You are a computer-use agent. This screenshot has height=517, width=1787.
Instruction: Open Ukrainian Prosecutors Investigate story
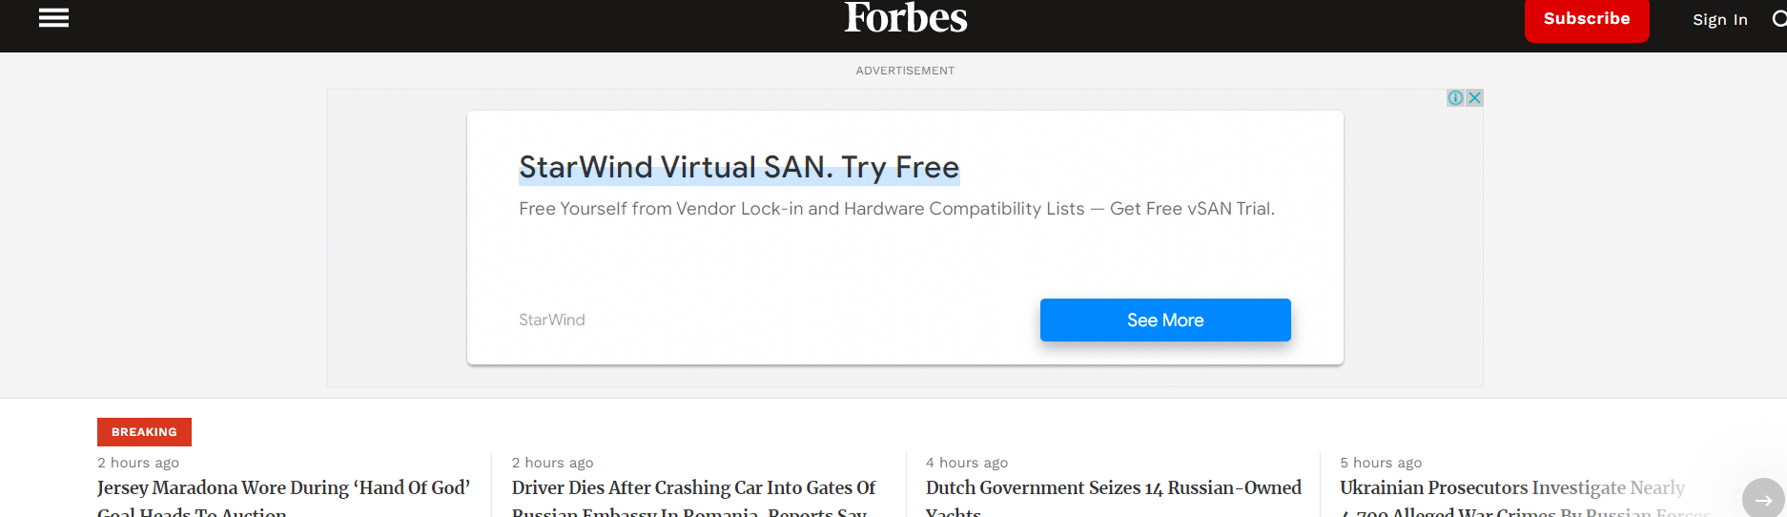(1511, 488)
